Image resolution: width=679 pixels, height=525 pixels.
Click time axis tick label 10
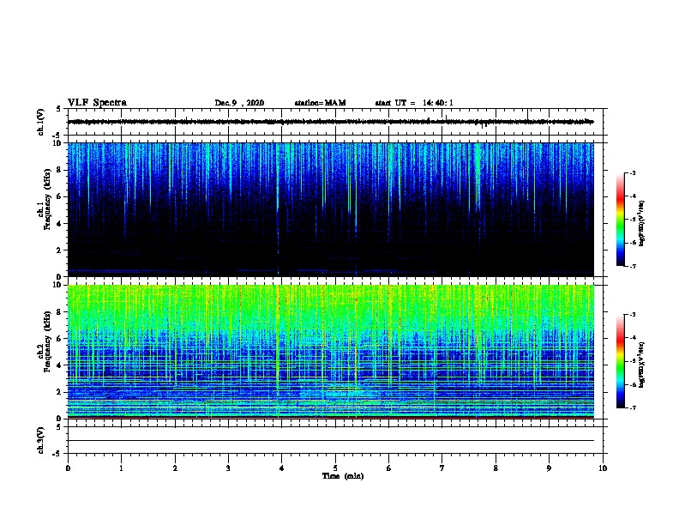603,468
